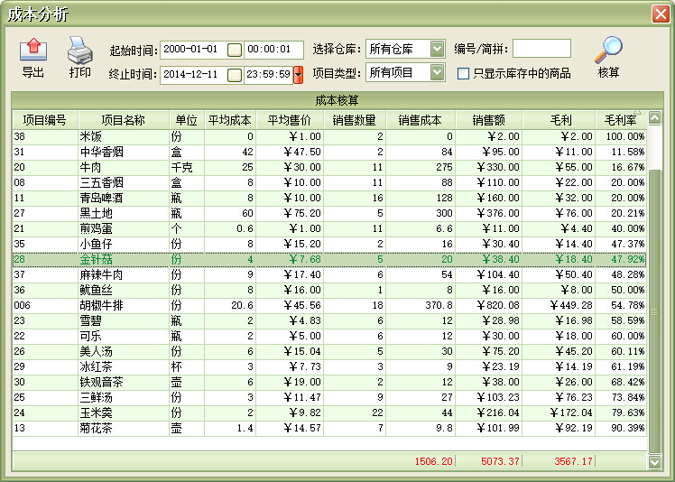Click the average cost (平均成本) column header

pyautogui.click(x=229, y=120)
